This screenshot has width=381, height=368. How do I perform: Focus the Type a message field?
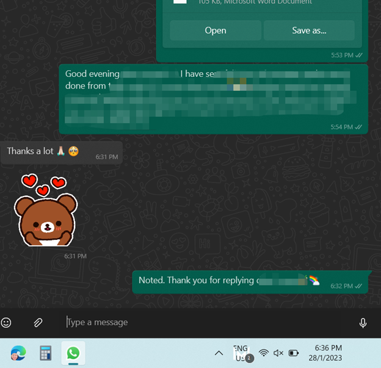[201, 322]
